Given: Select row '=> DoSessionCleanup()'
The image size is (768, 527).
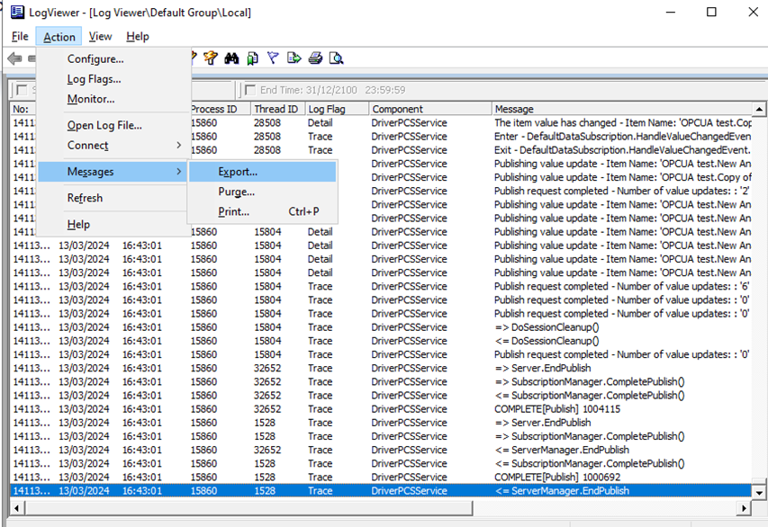Looking at the screenshot, I should 381,327.
